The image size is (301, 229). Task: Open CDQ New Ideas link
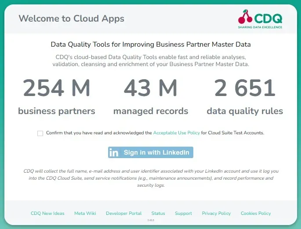pyautogui.click(x=47, y=213)
